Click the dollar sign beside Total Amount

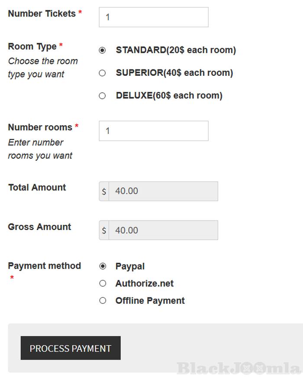pyautogui.click(x=104, y=191)
